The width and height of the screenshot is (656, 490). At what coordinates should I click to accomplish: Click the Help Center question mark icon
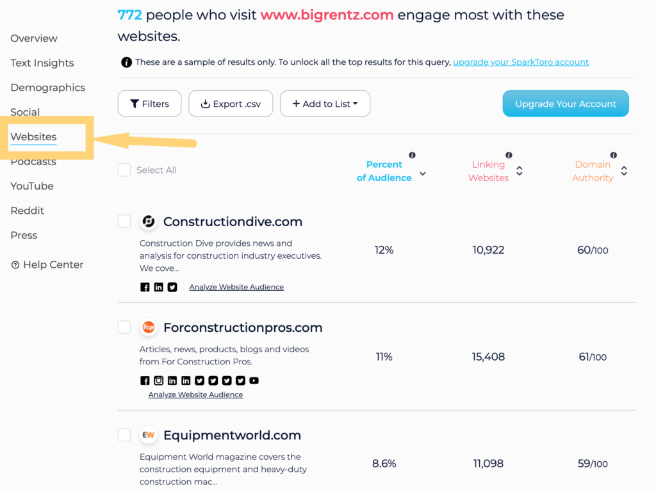pos(15,265)
